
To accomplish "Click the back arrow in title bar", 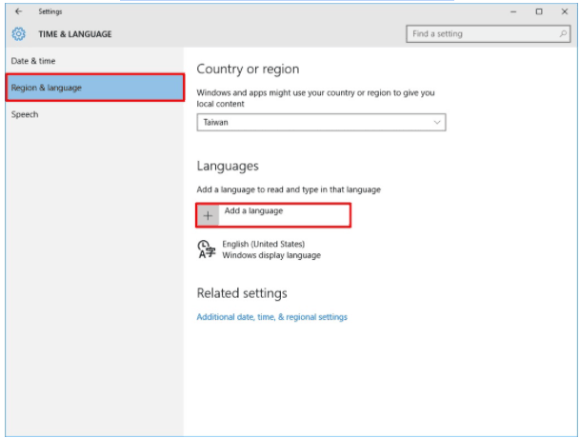I will 19,11.
